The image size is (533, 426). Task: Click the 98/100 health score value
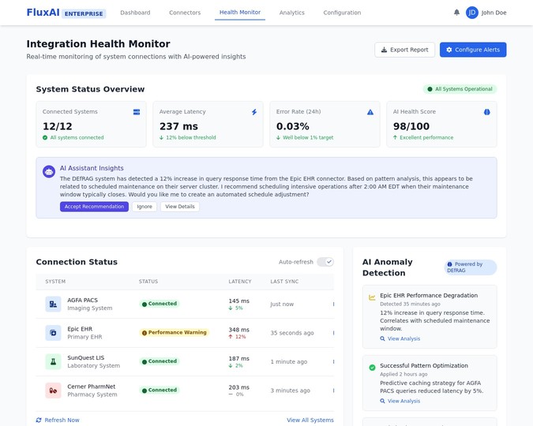[x=411, y=126]
